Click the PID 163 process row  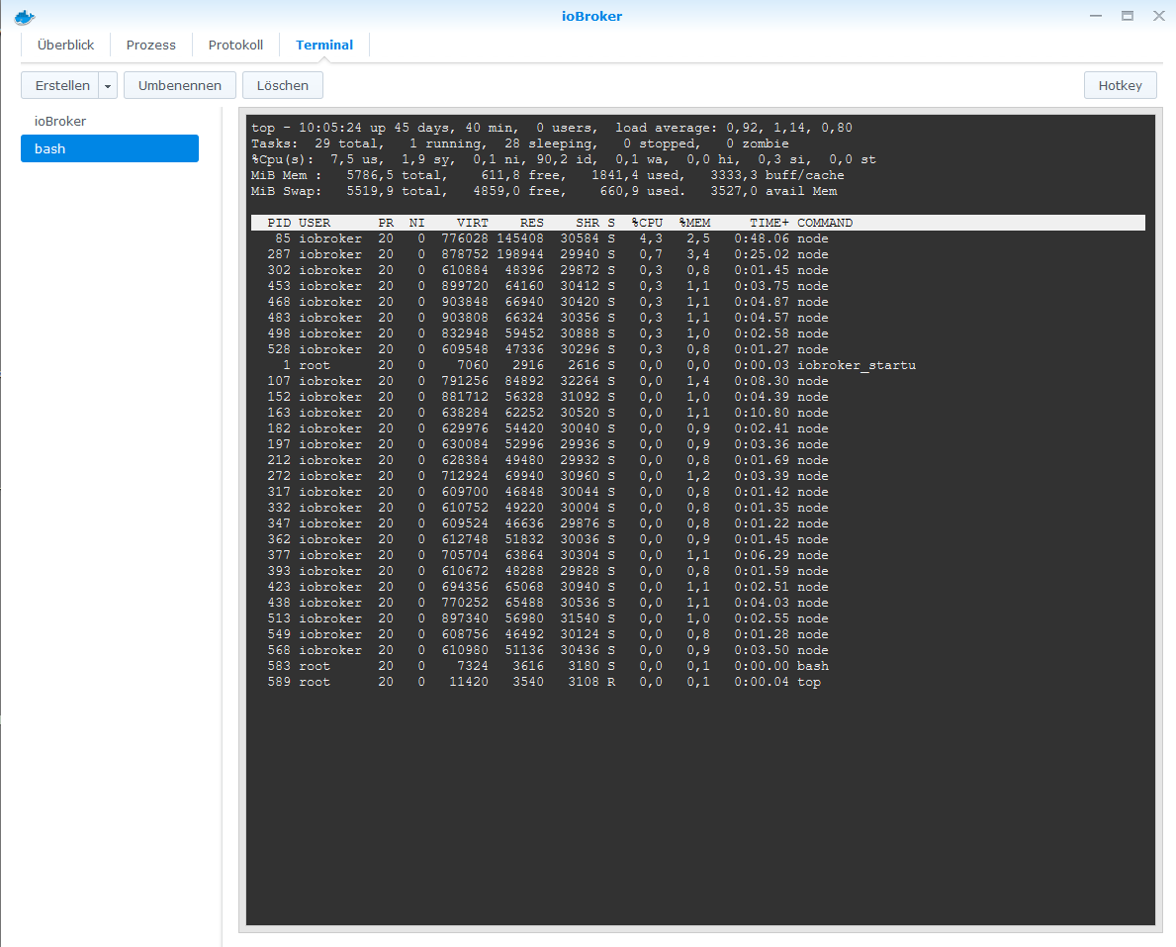[x=697, y=413]
